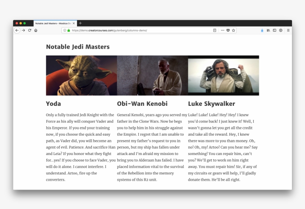Click the Luke Skywalker heading
The height and width of the screenshot is (209, 305).
coord(211,104)
